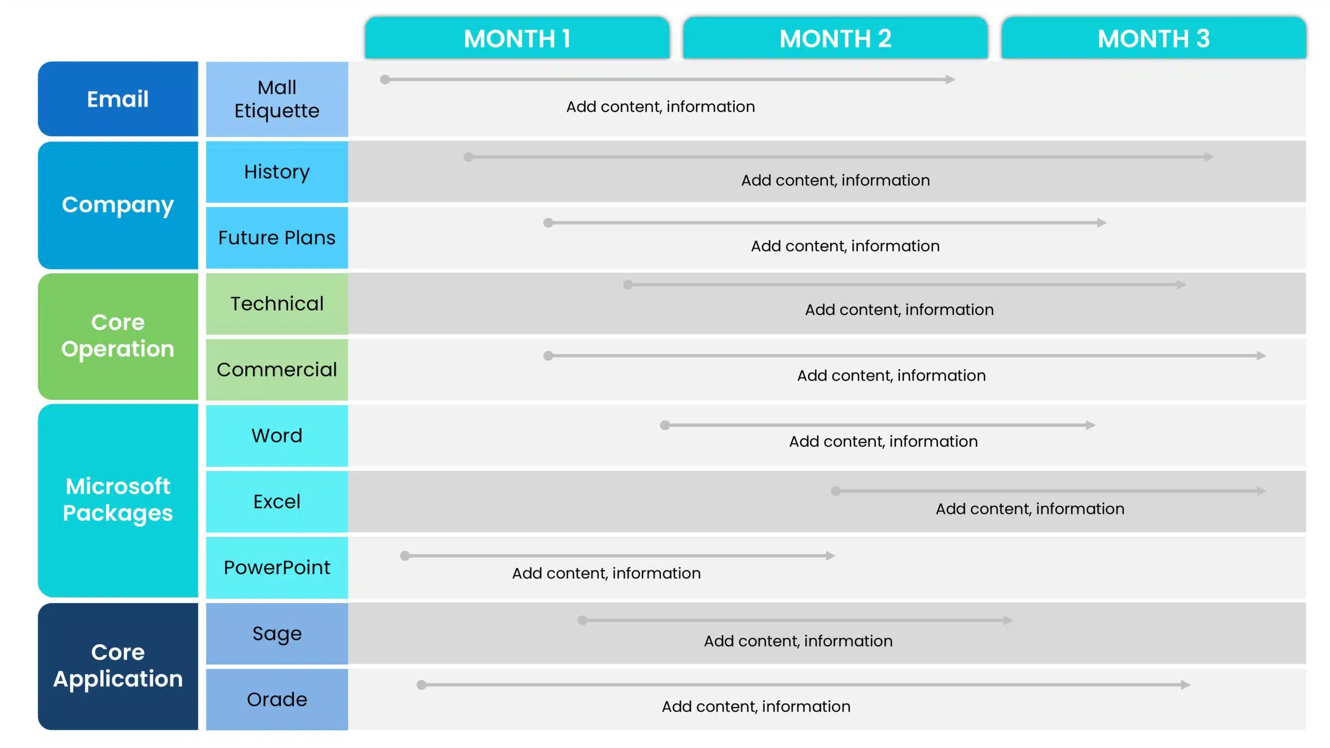1330x748 pixels.
Task: Expand the Future Plans row details
Action: tap(276, 237)
